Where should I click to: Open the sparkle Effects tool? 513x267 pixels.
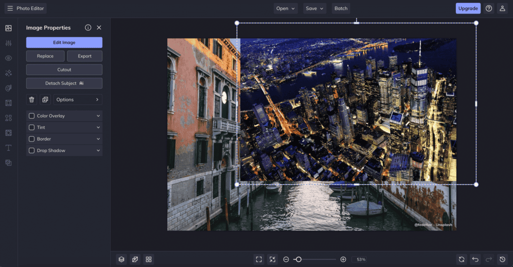click(9, 73)
